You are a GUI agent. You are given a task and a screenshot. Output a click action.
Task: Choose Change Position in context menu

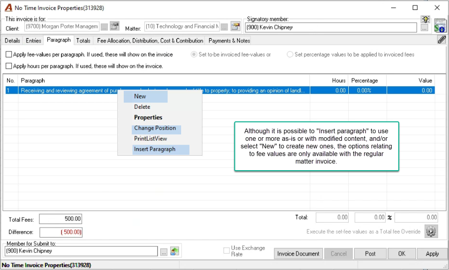155,128
